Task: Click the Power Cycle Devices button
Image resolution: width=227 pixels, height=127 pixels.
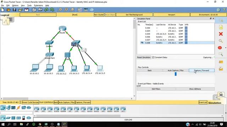Action: coord(30,102)
